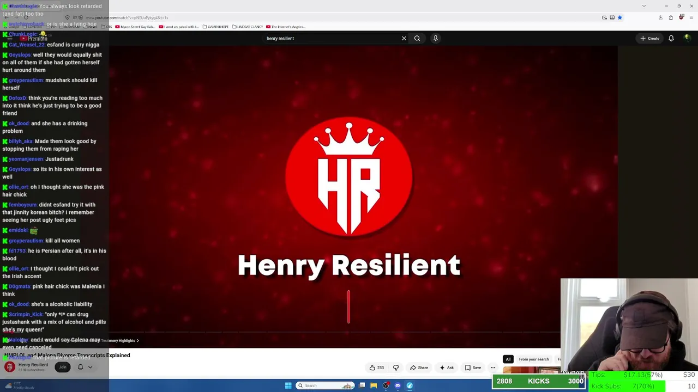Click chat username Cat_Weasel_22
Screen dimensions: 698x392
point(27,45)
